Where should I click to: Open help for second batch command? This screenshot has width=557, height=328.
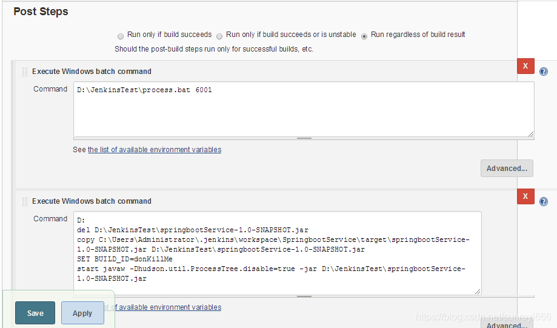click(544, 201)
